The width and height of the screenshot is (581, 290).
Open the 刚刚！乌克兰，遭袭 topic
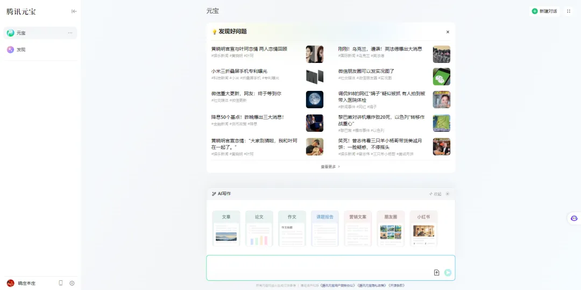[x=380, y=49]
